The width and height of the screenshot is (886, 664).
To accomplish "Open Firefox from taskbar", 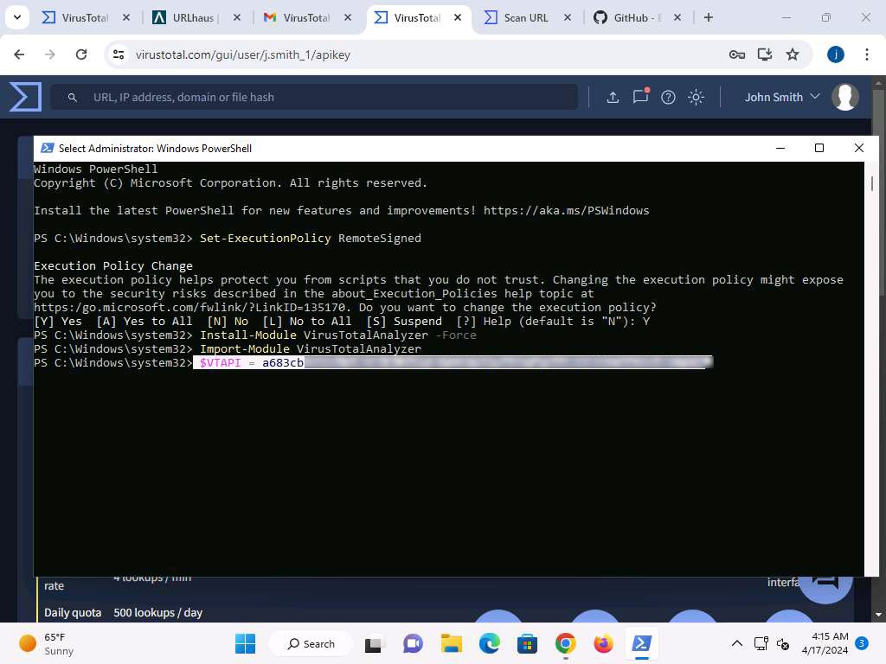I will click(603, 643).
